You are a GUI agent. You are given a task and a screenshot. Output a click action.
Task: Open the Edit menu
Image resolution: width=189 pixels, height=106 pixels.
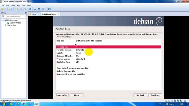8,5
